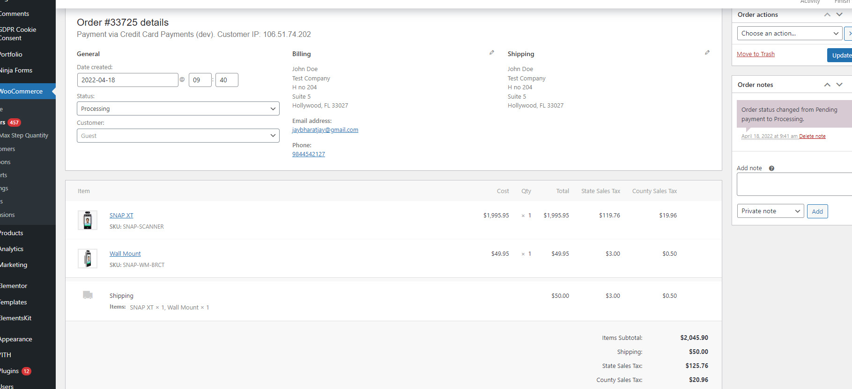Click SNAP XT state tax $119.76
The height and width of the screenshot is (389, 852).
coord(609,216)
